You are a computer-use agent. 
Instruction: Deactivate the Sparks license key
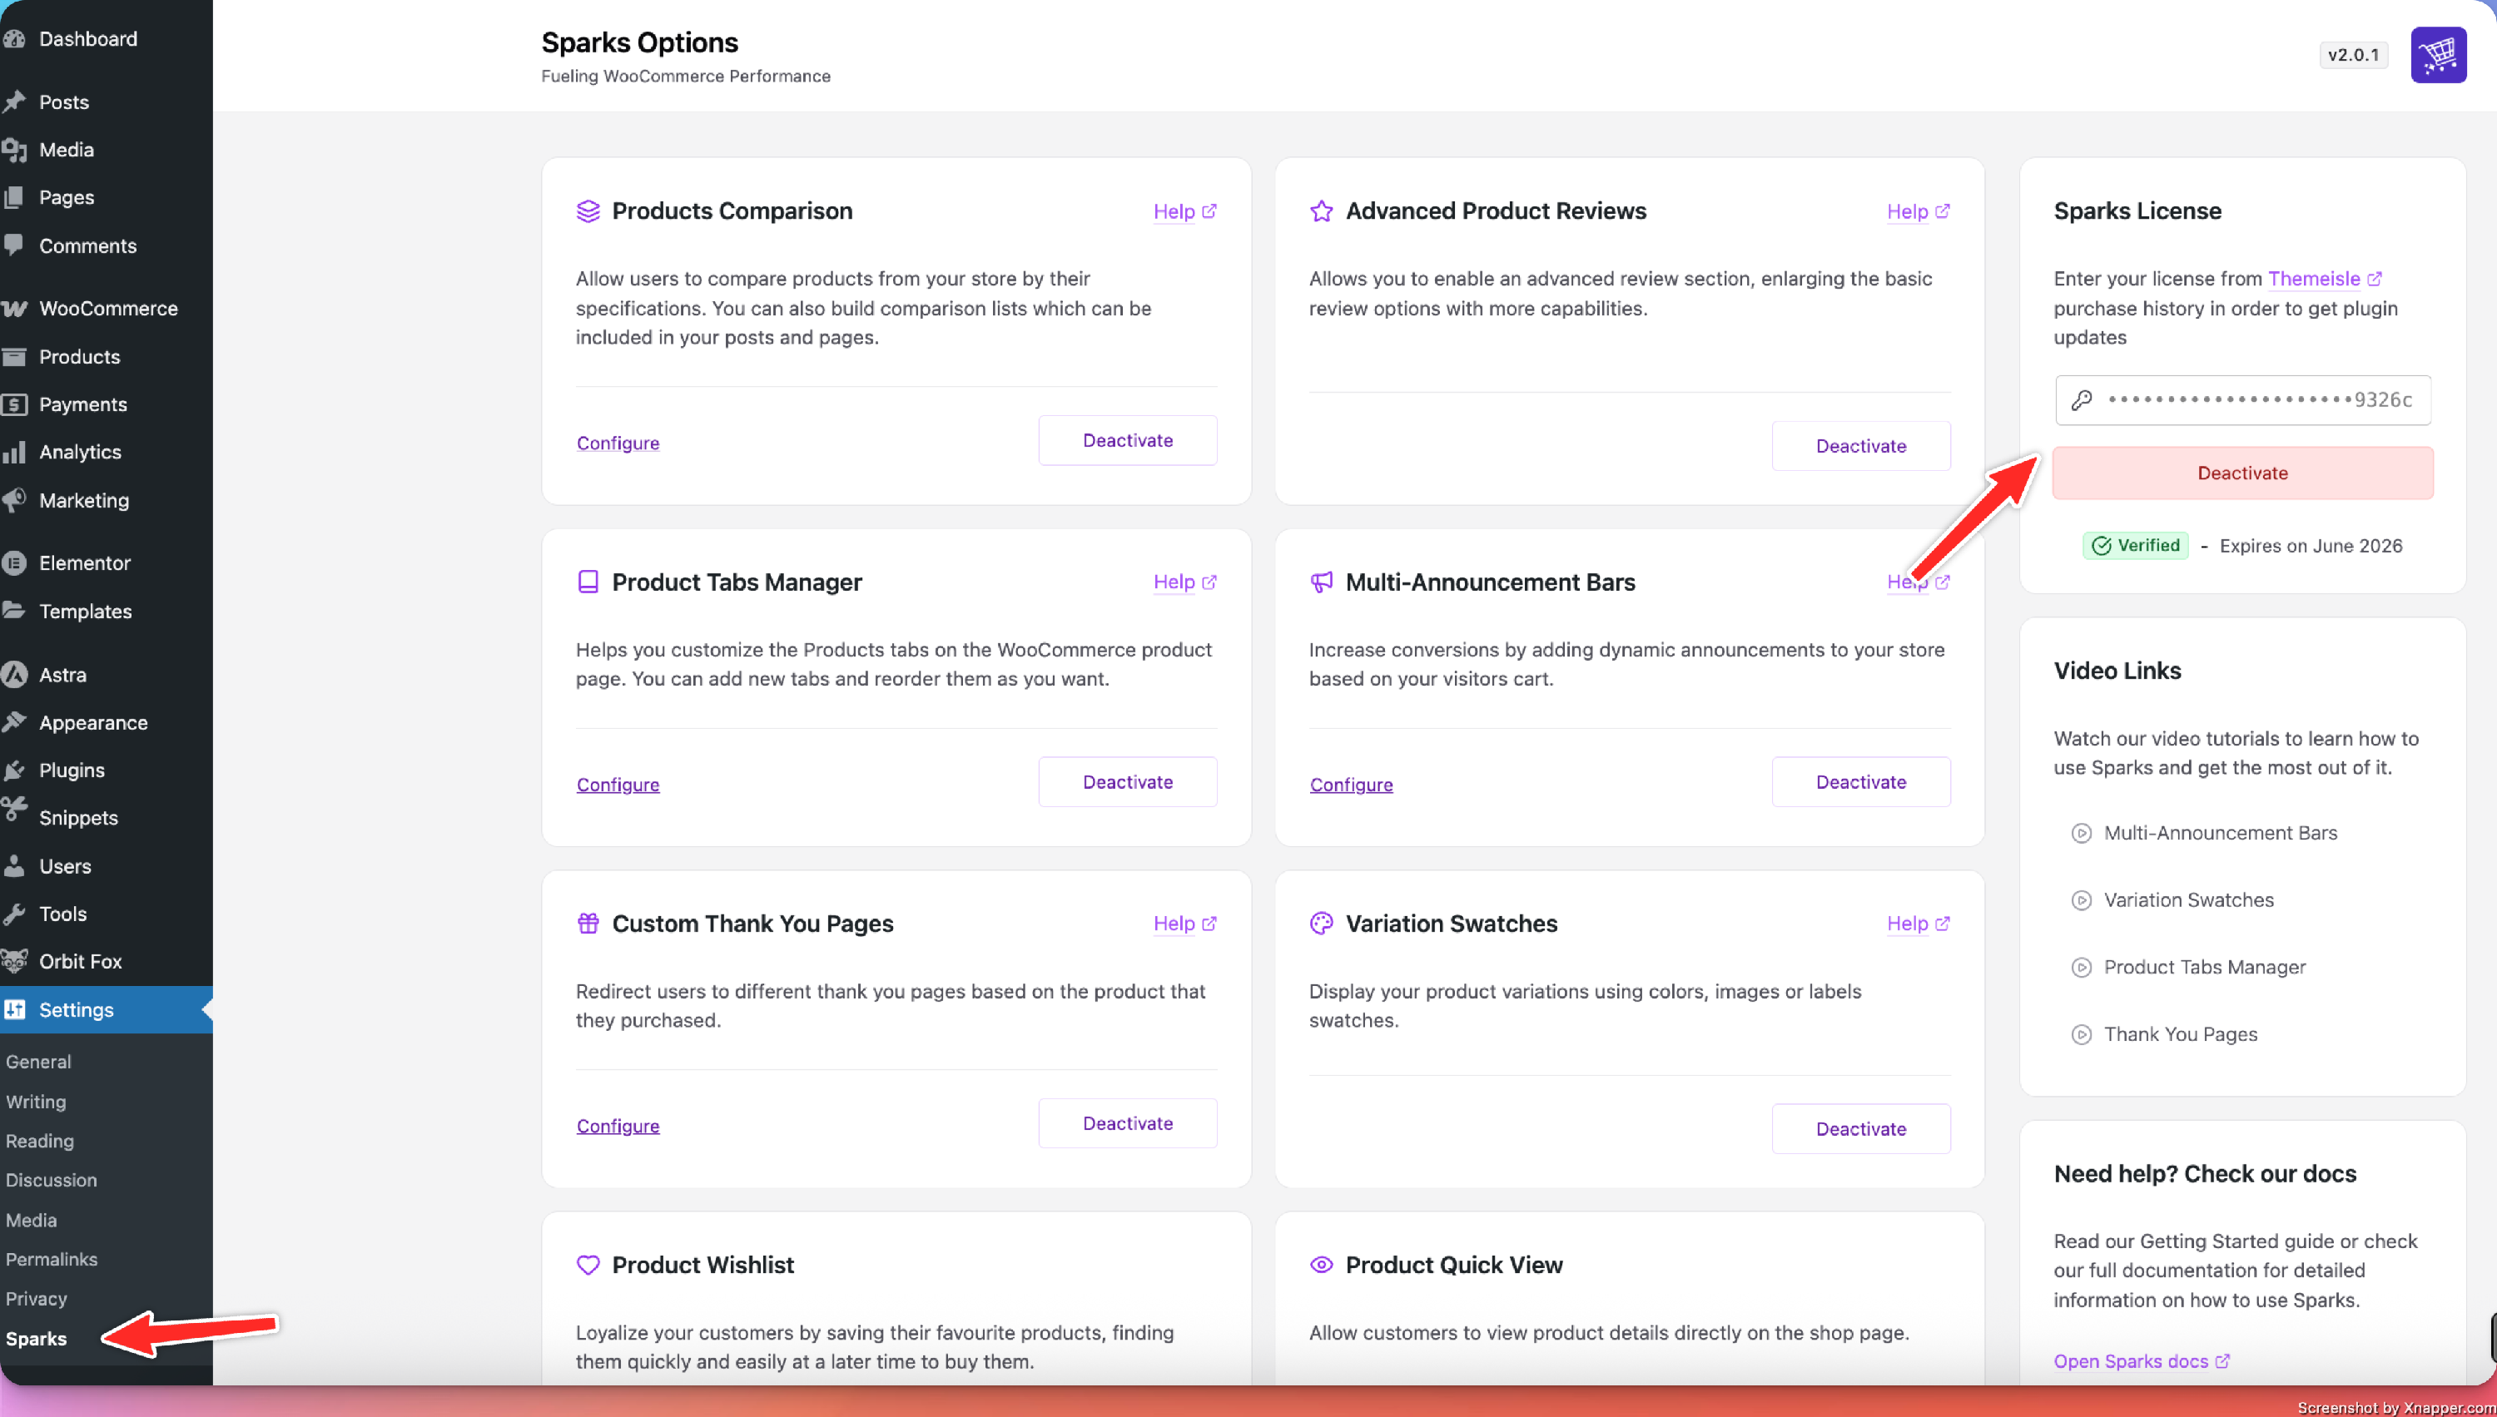pos(2242,473)
